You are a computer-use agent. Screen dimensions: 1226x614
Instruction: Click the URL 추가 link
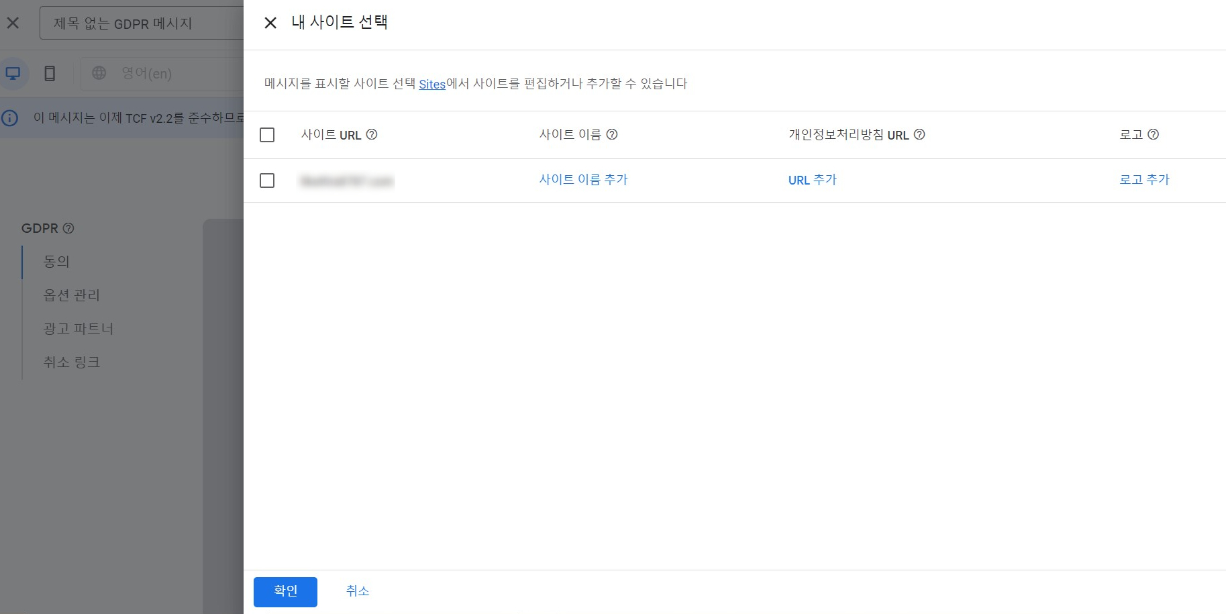[813, 180]
